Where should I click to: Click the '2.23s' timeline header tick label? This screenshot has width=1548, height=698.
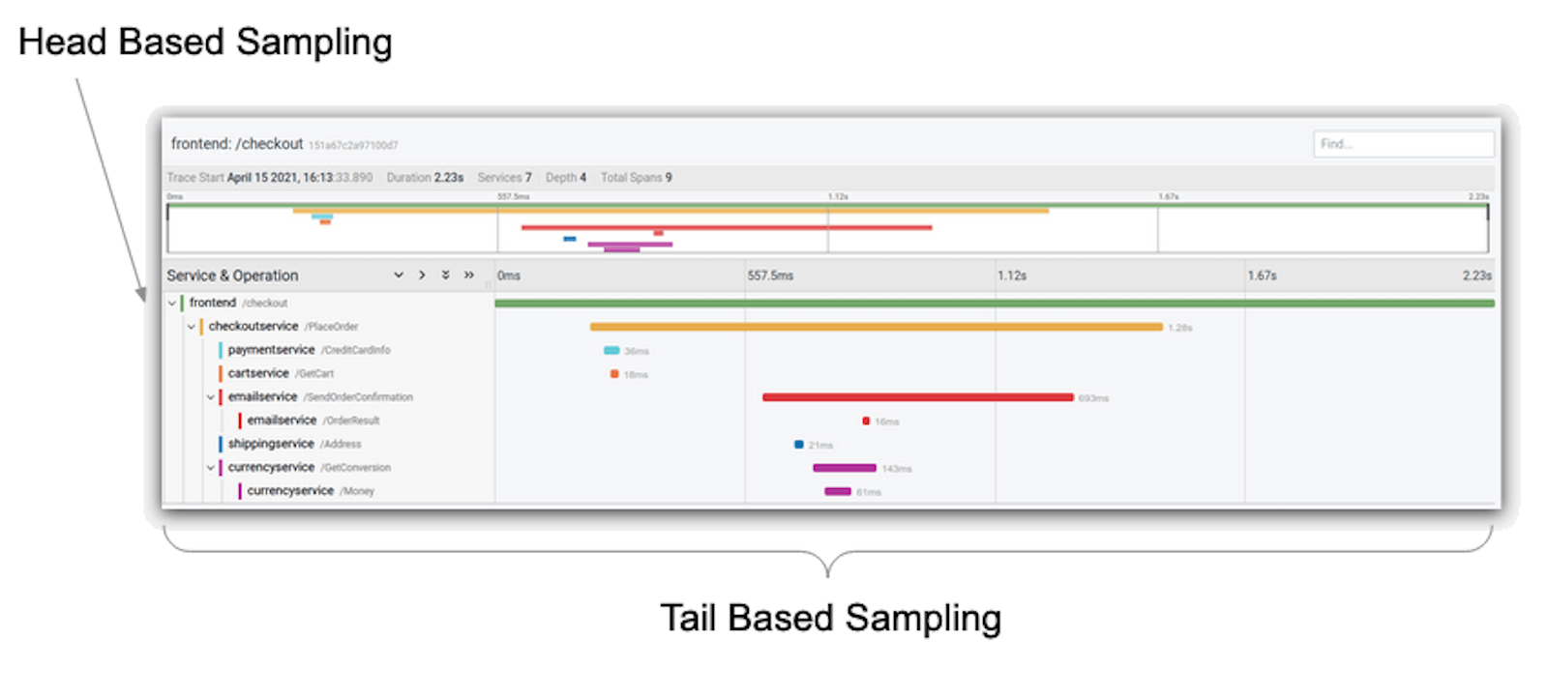point(1476,276)
